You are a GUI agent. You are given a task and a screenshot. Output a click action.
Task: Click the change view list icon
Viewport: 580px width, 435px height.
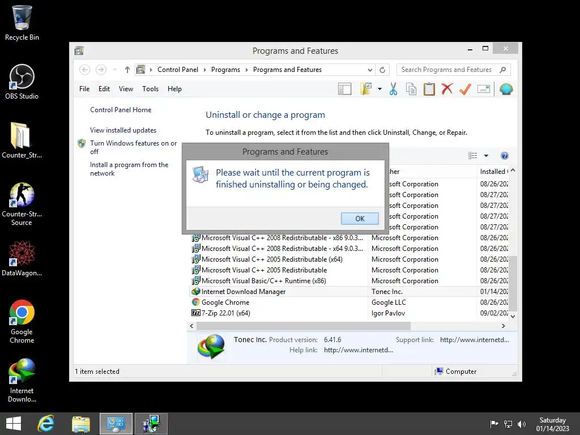click(x=473, y=156)
